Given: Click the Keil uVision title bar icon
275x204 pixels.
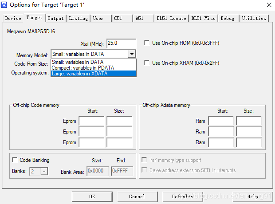Looking at the screenshot, I should (x=4, y=5).
